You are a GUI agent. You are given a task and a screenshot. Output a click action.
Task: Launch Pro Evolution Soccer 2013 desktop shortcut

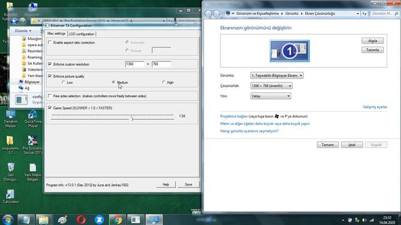pyautogui.click(x=33, y=145)
